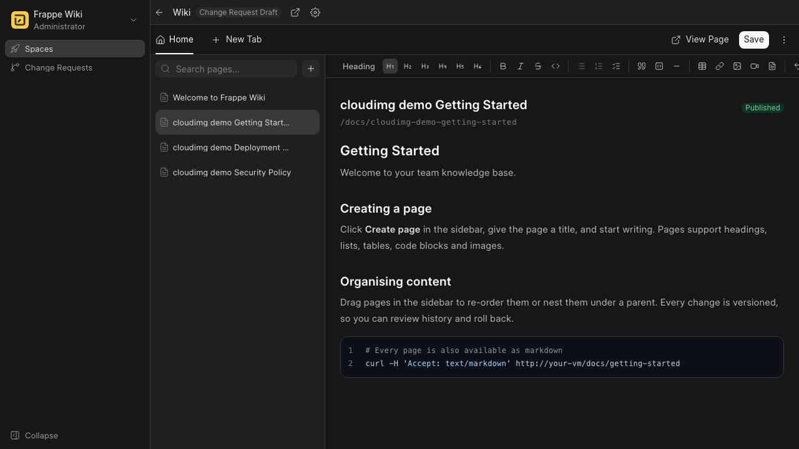The height and width of the screenshot is (449, 799).
Task: Focus the Search pages field
Action: (226, 69)
